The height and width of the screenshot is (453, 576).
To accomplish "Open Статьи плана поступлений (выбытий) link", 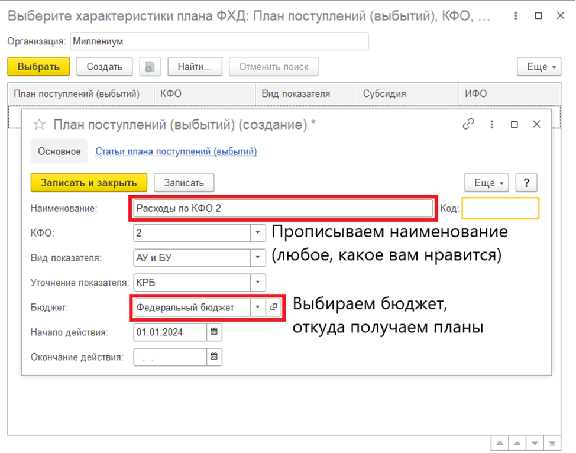I will point(176,151).
